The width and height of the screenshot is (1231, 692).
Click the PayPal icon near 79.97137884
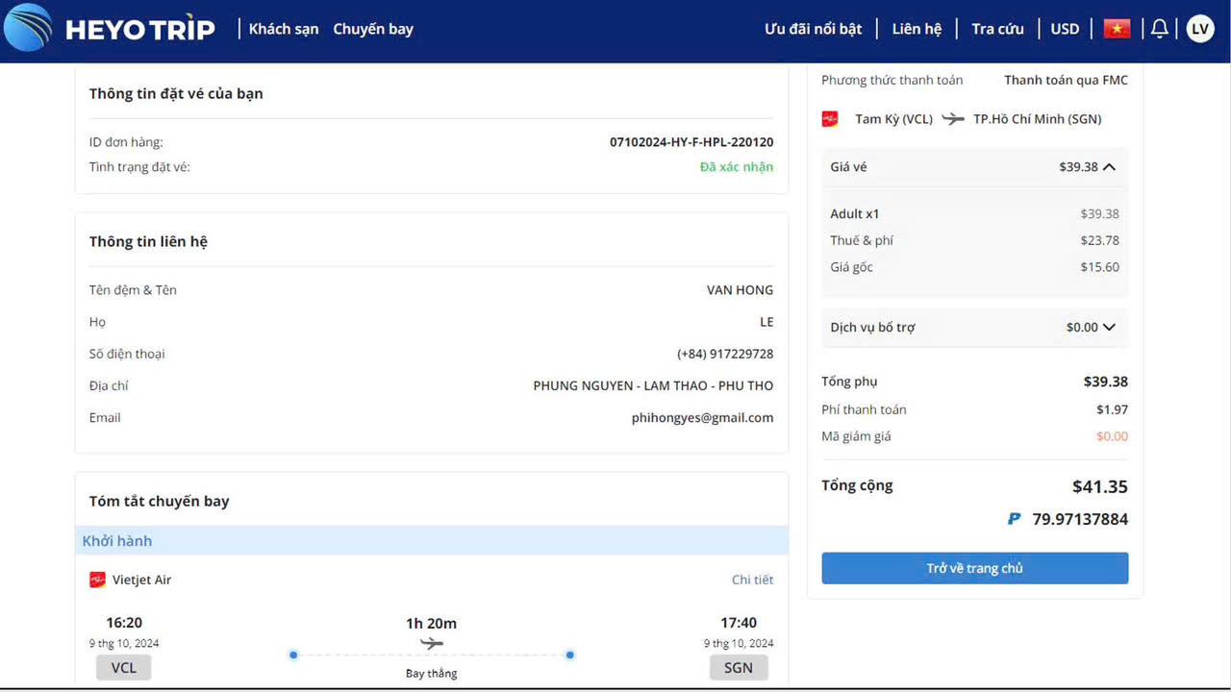pyautogui.click(x=1014, y=519)
